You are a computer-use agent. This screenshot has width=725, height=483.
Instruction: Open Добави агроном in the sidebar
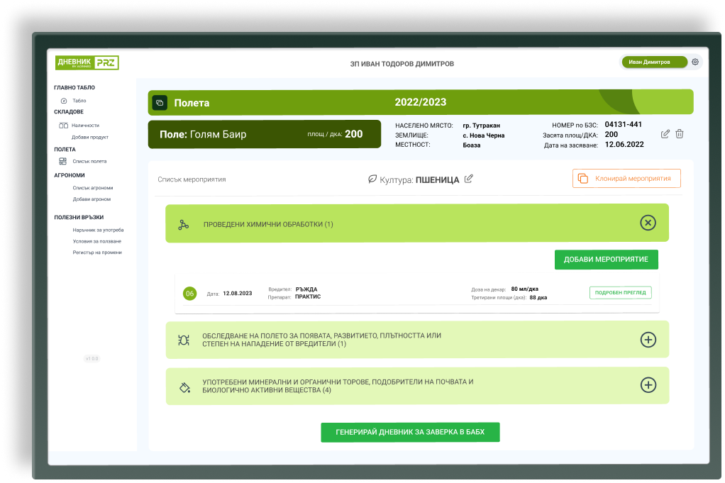pyautogui.click(x=92, y=199)
